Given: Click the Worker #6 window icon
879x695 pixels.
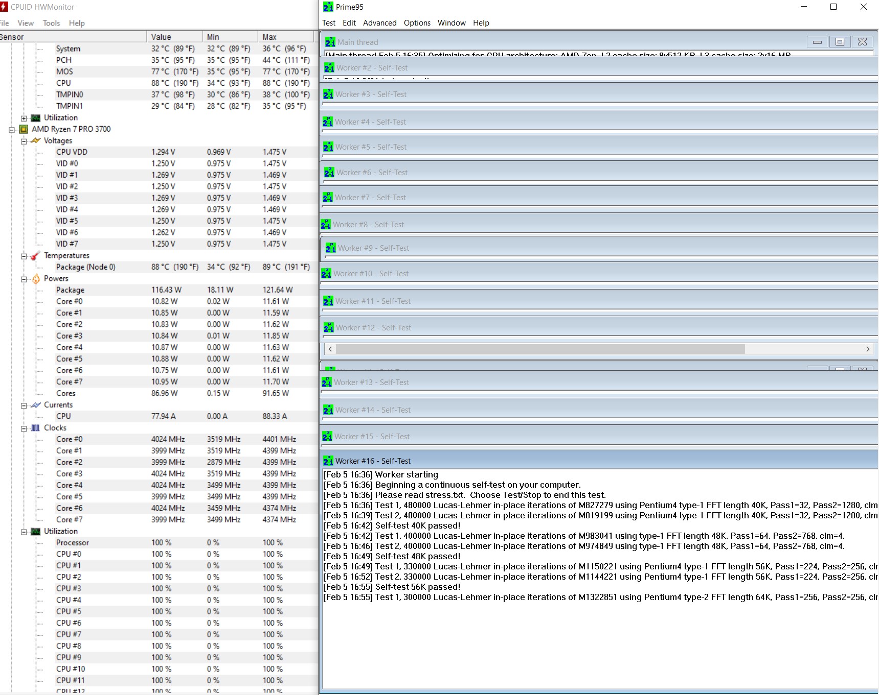Looking at the screenshot, I should [x=329, y=172].
